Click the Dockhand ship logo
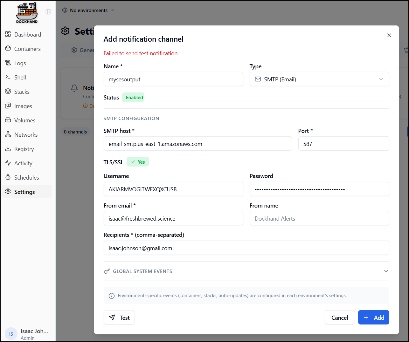Viewport: 409px width, 342px height. click(x=27, y=13)
